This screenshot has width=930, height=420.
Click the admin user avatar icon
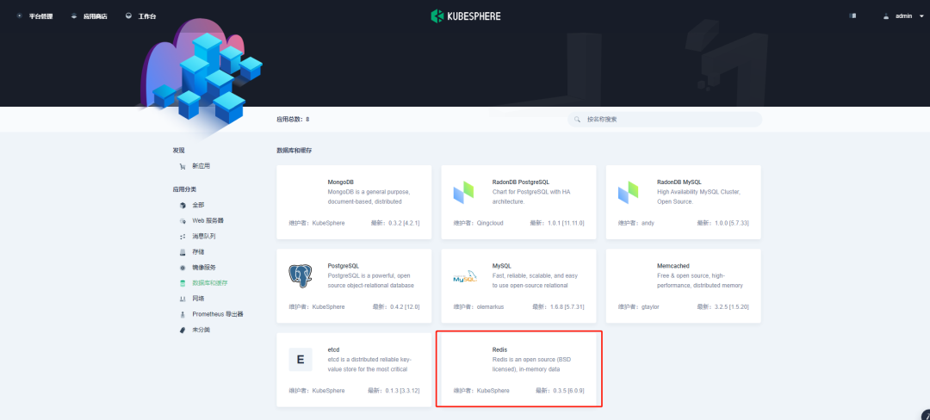pos(886,16)
